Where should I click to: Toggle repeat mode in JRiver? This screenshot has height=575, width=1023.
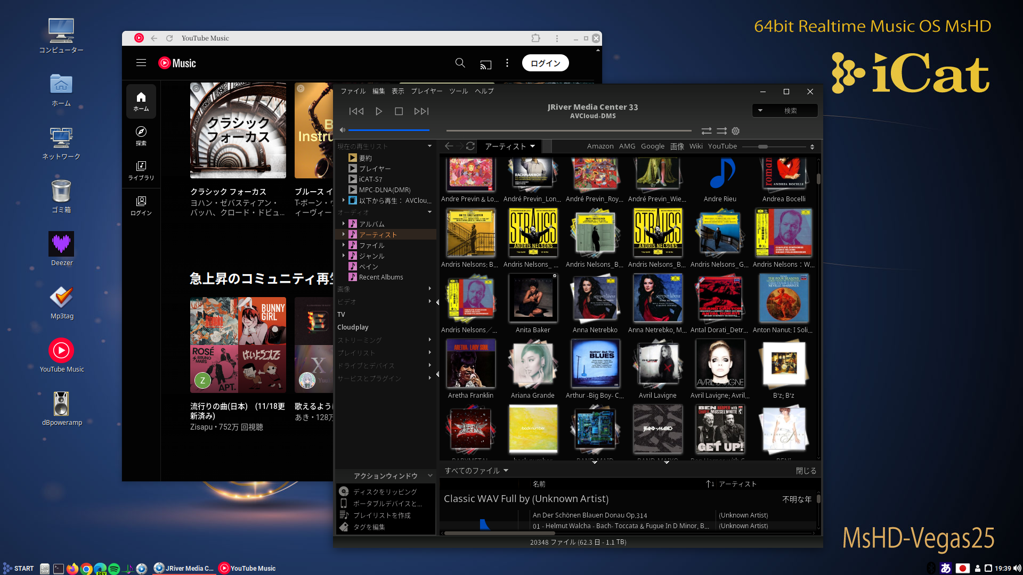(x=707, y=131)
